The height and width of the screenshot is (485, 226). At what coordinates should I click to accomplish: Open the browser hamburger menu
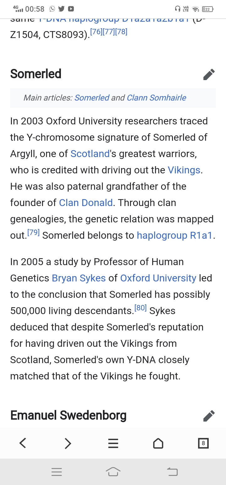click(x=113, y=443)
